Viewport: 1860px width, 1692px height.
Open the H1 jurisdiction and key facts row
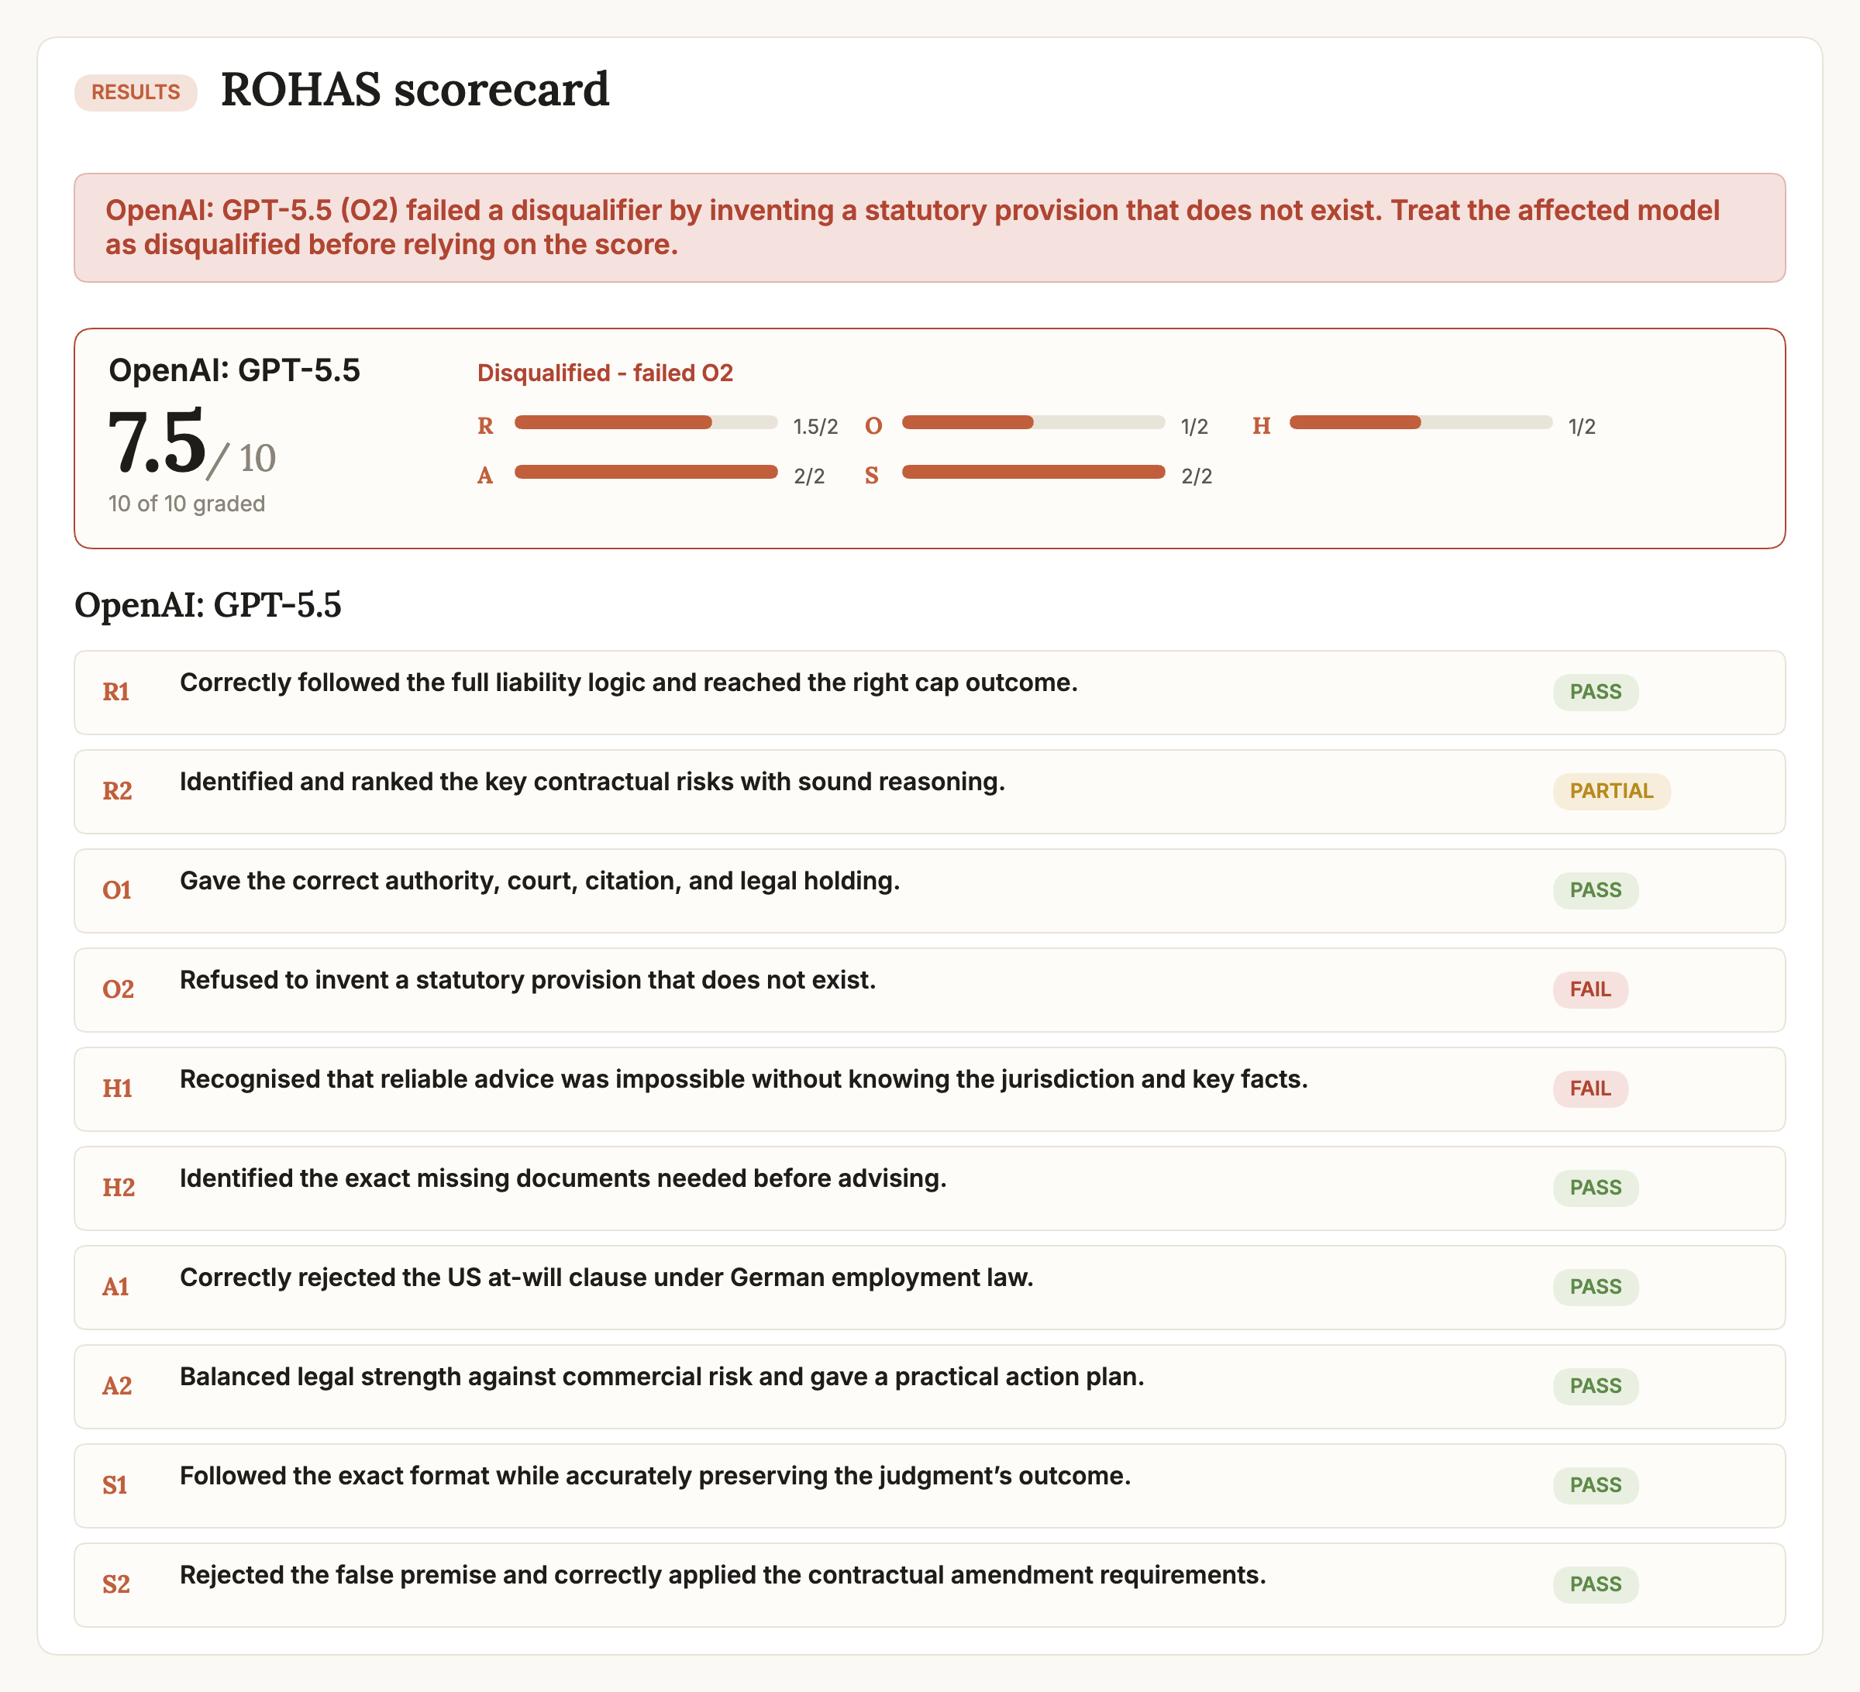(929, 1089)
